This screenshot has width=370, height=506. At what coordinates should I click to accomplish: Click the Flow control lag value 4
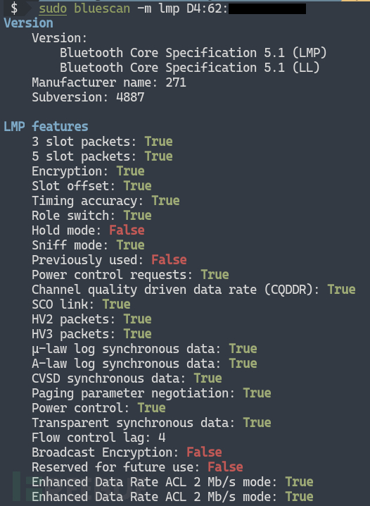click(x=162, y=438)
